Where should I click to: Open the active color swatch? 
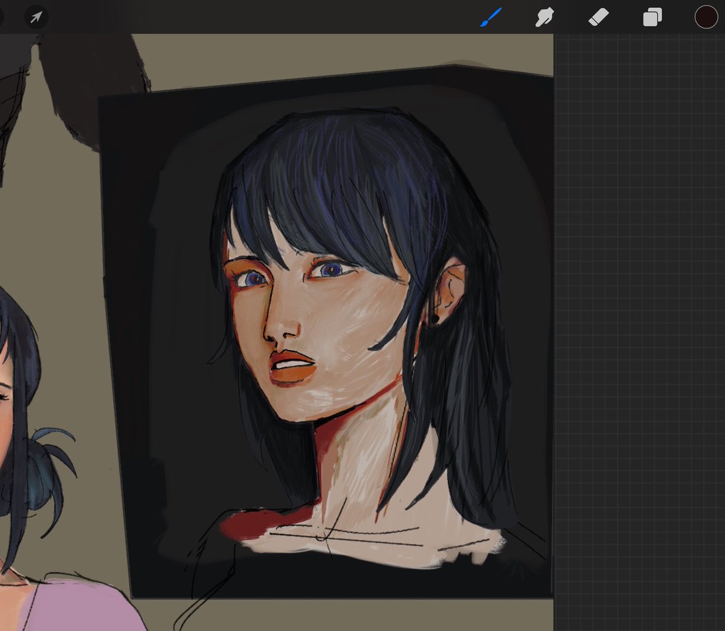tap(706, 17)
